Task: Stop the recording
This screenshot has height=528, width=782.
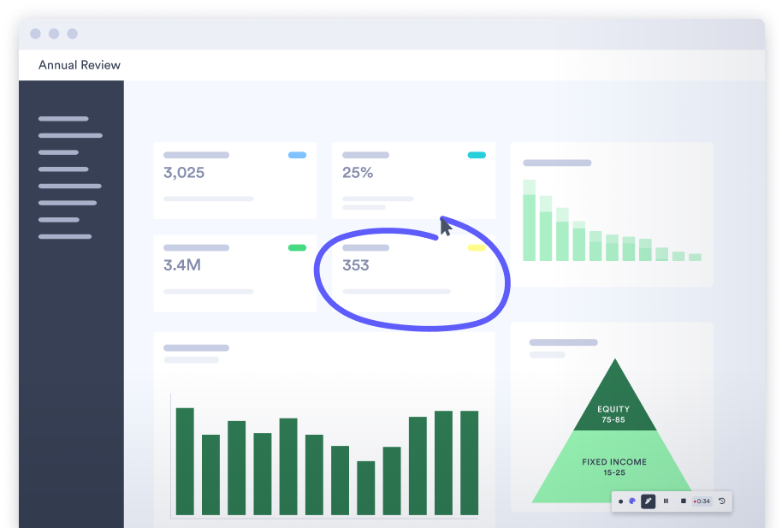Action: [684, 501]
